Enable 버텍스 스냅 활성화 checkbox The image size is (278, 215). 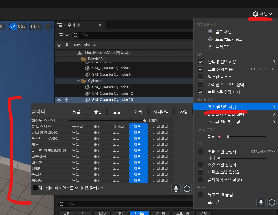201,172
